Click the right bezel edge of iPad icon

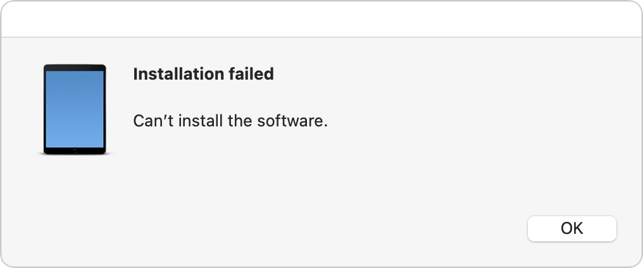coord(104,109)
